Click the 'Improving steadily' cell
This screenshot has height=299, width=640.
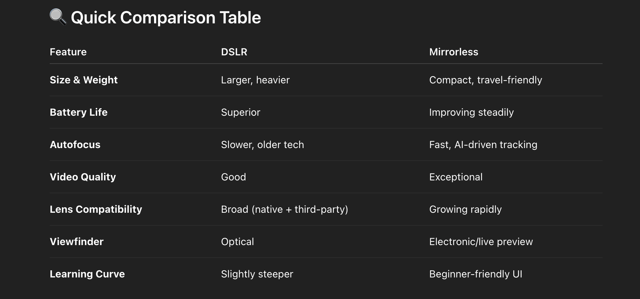pyautogui.click(x=471, y=112)
